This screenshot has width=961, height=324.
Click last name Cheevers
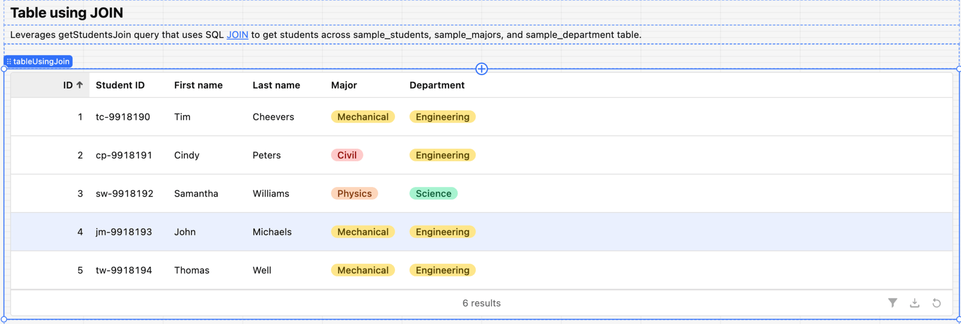tap(273, 117)
